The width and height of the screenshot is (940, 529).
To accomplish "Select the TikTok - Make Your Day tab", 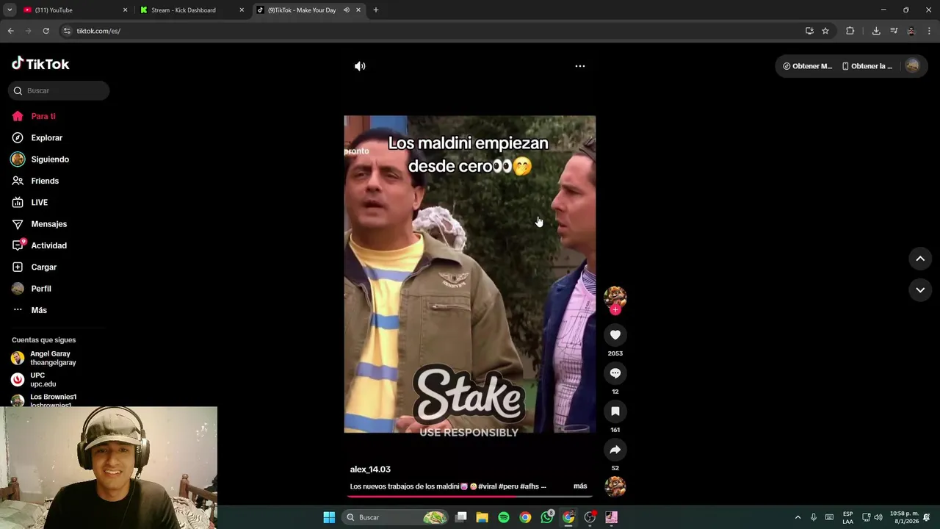I will [301, 10].
